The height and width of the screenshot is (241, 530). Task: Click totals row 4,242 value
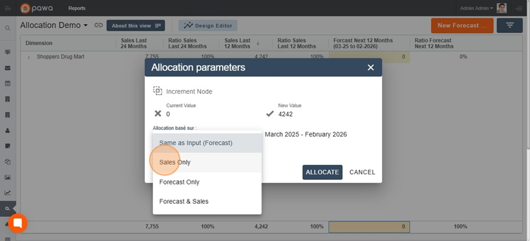coord(261,227)
